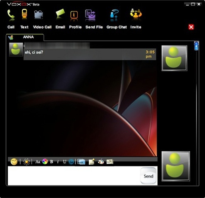Image resolution: width=205 pixels, height=198 pixels.
Task: Click the Send button
Action: [148, 176]
